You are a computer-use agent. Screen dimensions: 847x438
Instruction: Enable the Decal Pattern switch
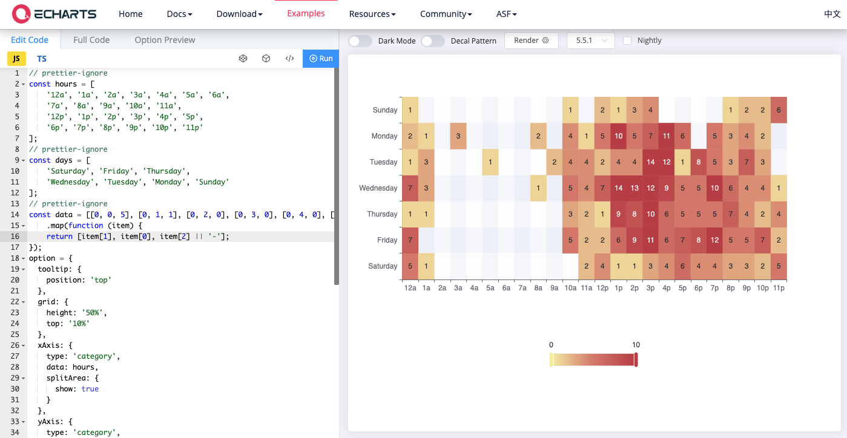pos(432,41)
